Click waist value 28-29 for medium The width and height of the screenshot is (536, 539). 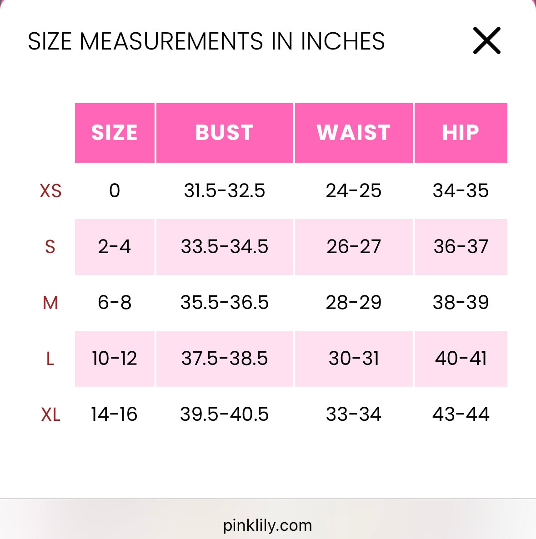pos(353,303)
